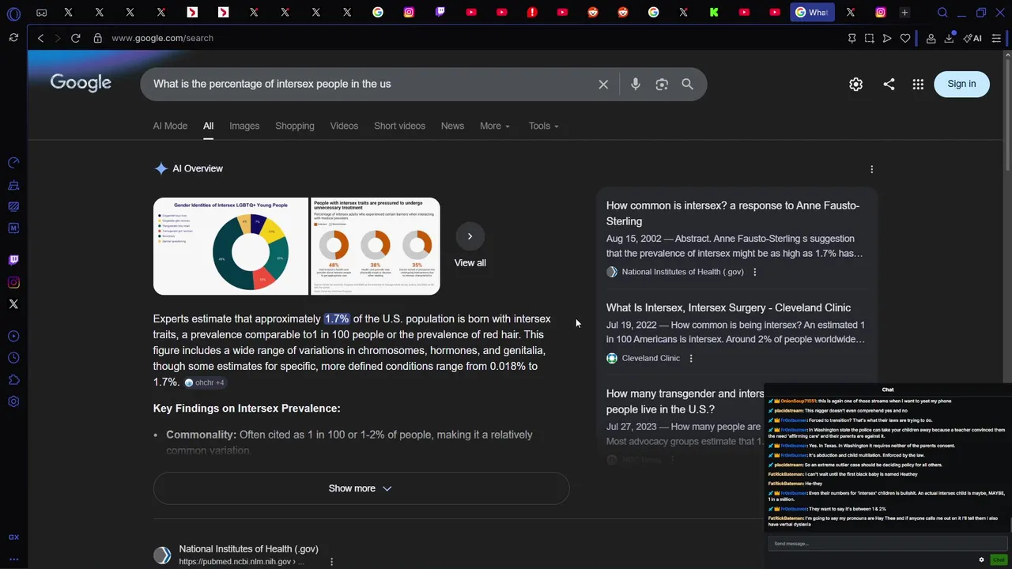Open the gender identities donut chart thumbnail
Image resolution: width=1012 pixels, height=569 pixels.
point(230,246)
